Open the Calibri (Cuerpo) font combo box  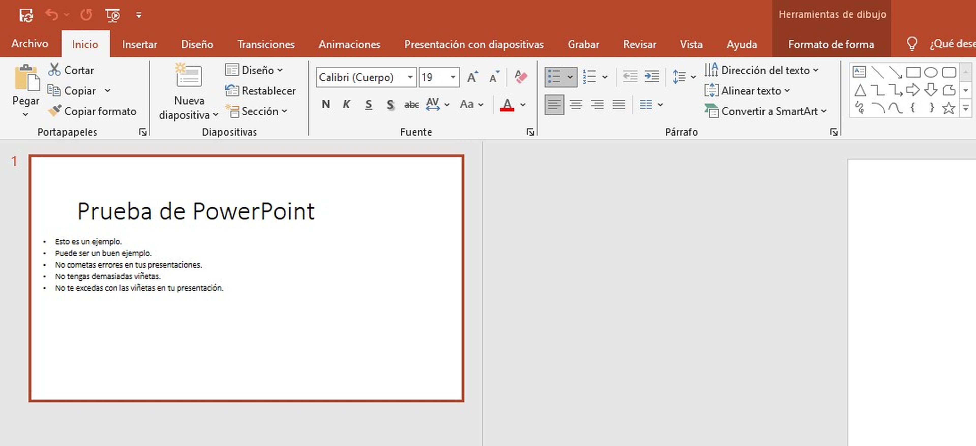coord(366,77)
